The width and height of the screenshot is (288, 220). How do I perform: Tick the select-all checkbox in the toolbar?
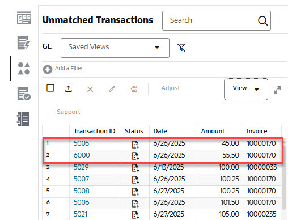pos(50,88)
